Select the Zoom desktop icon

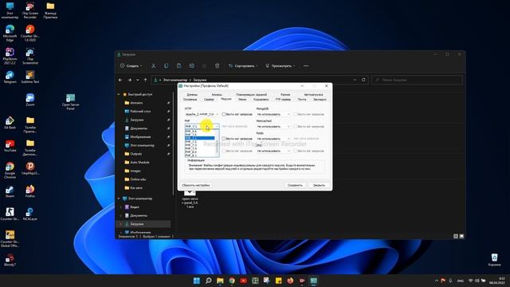click(x=30, y=100)
